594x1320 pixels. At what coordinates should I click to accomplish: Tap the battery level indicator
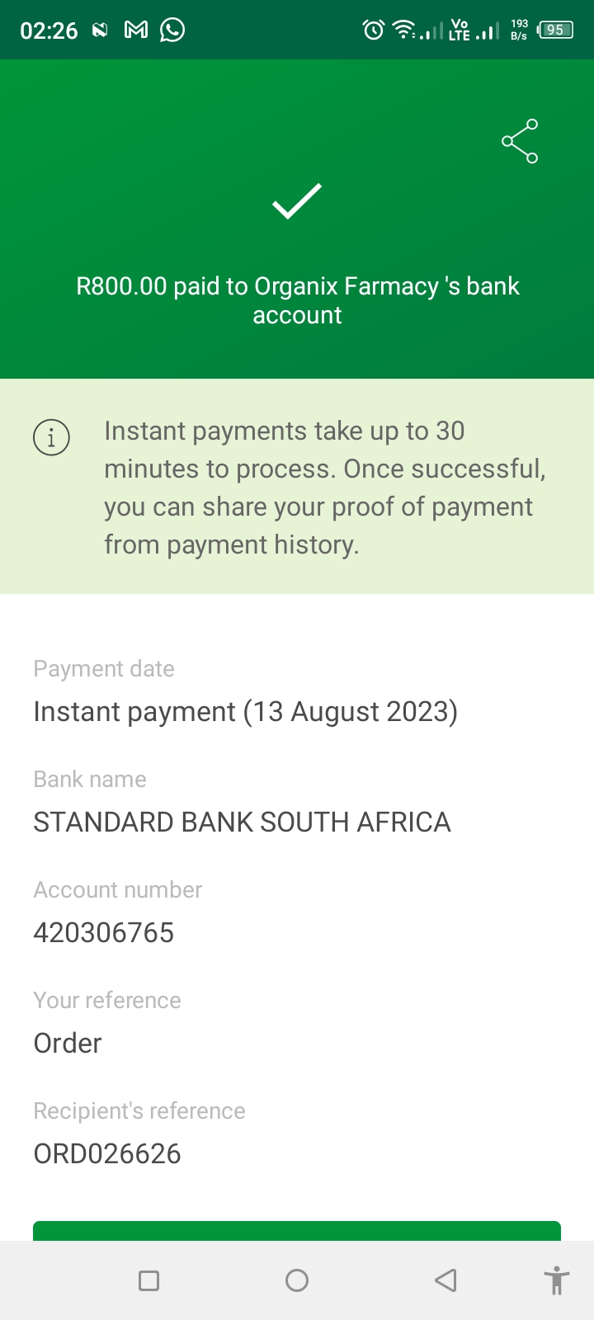click(555, 31)
